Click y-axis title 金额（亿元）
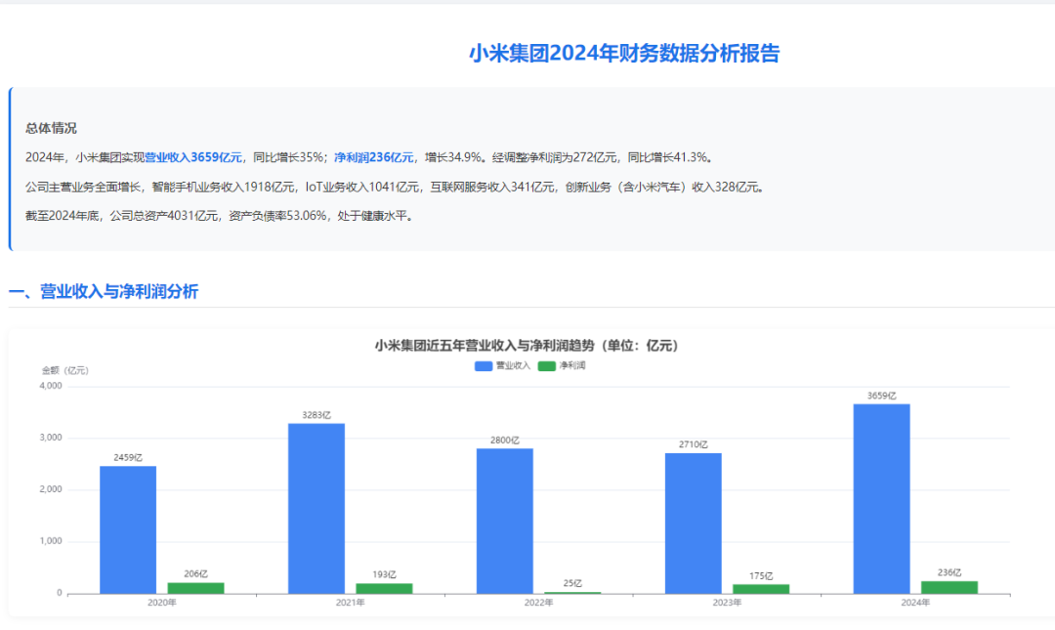Screen dimensions: 1055x630 (x=65, y=371)
